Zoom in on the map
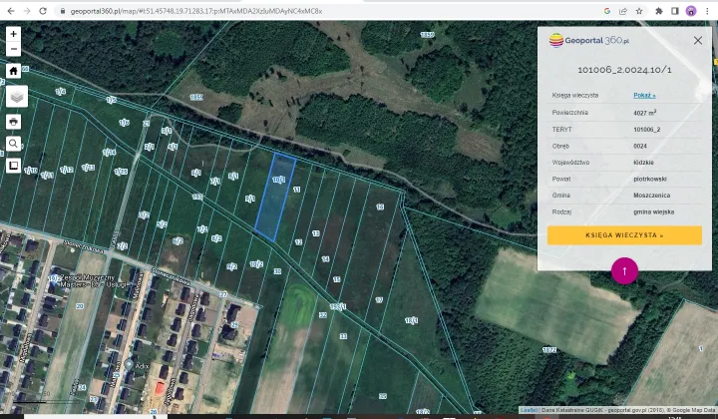 14,33
